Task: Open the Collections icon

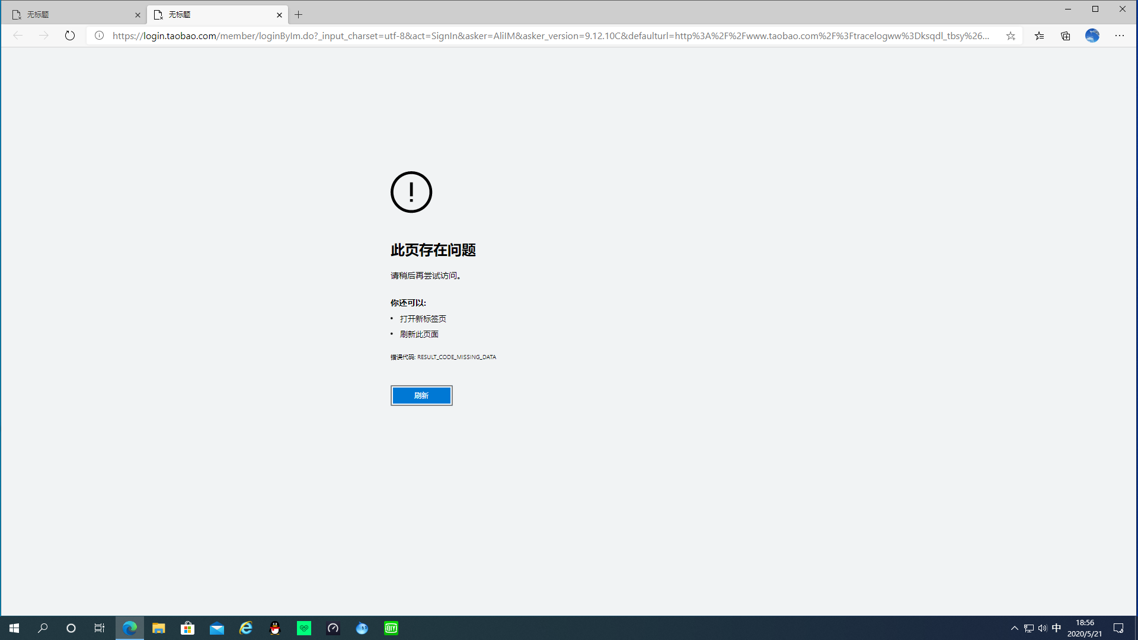Action: pos(1066,36)
